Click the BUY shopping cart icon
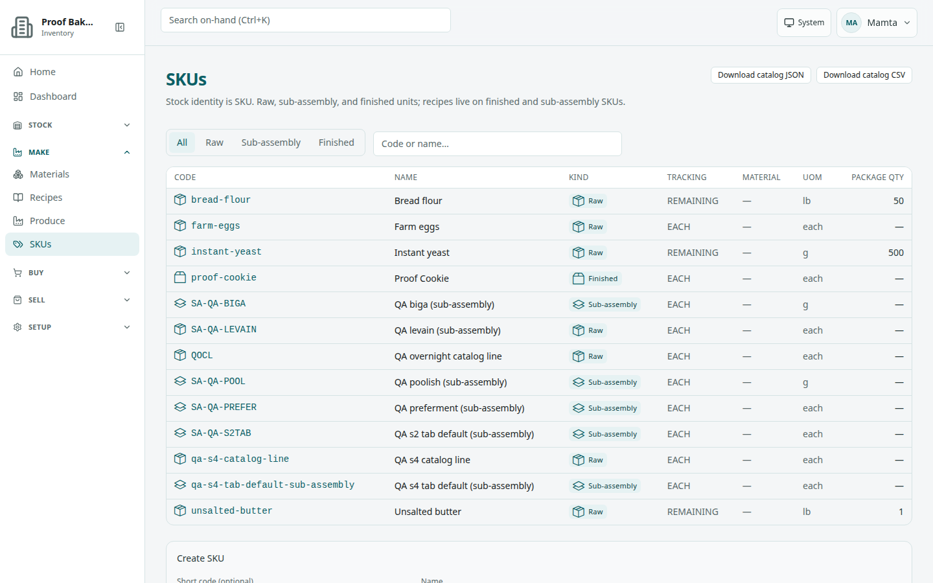Image resolution: width=933 pixels, height=583 pixels. (x=17, y=273)
